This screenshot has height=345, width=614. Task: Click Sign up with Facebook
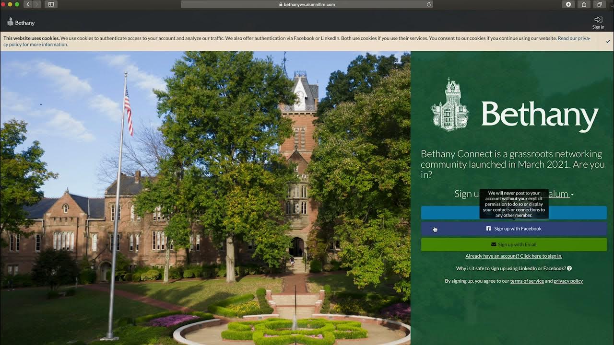[x=514, y=229]
